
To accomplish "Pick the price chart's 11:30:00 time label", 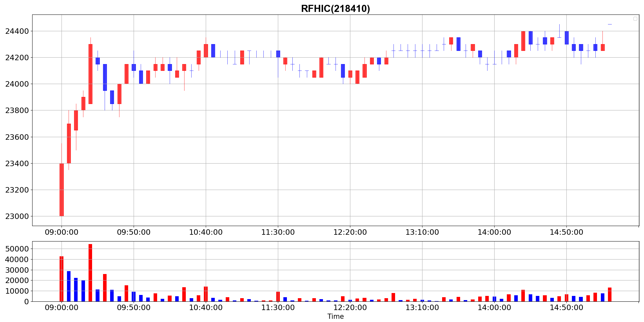I will pos(278,232).
